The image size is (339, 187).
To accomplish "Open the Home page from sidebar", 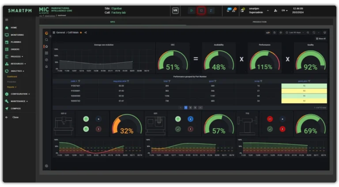I will tap(11, 28).
